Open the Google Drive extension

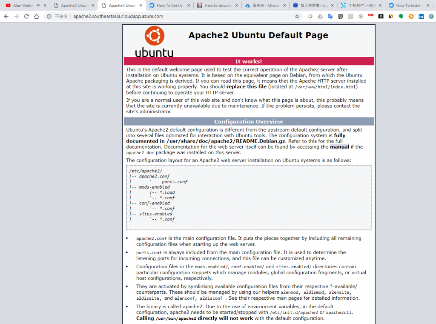click(x=320, y=17)
